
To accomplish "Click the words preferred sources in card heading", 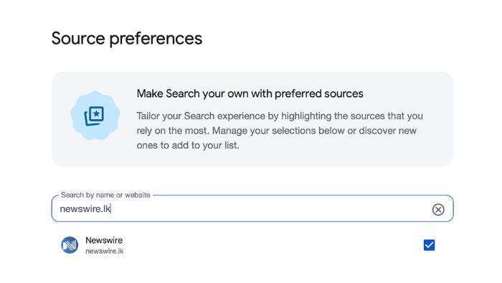I will point(319,93).
